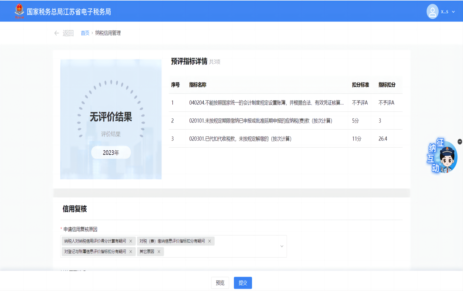The image size is (463, 291).
Task: Remove the 纳税人对纳税信用评价得分计算有疑问 tag
Action: pyautogui.click(x=131, y=241)
